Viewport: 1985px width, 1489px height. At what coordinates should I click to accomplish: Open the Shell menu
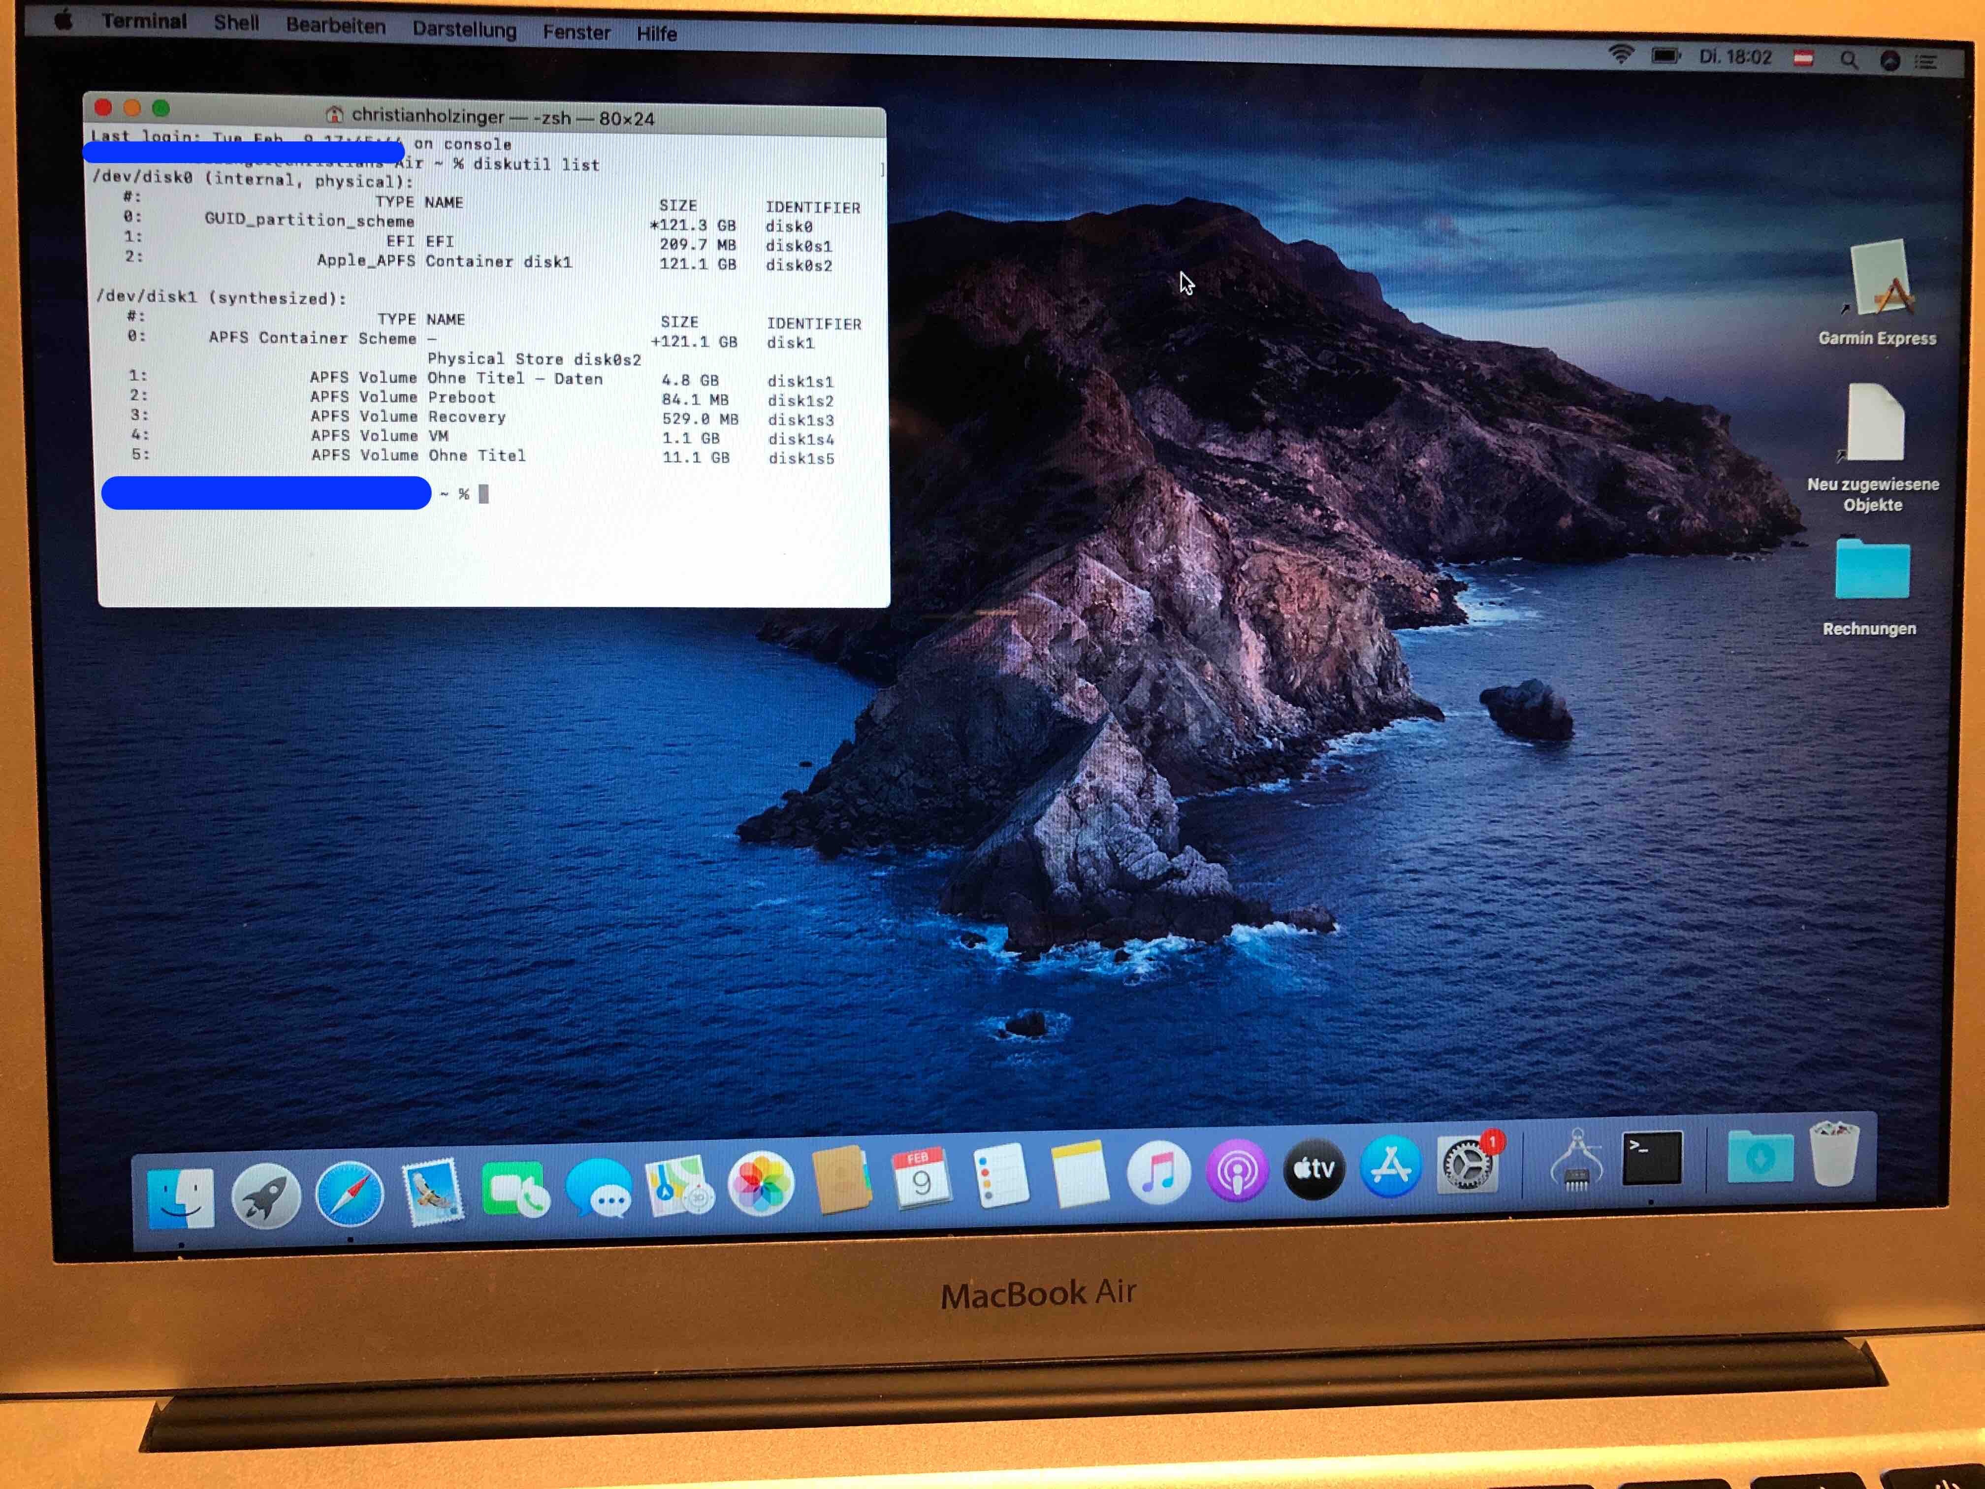coord(236,23)
